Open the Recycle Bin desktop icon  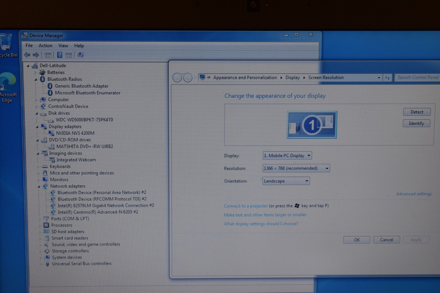(x=6, y=45)
